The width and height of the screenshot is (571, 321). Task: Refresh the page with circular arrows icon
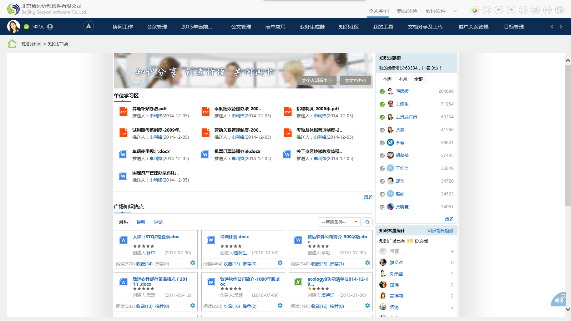tap(523, 10)
